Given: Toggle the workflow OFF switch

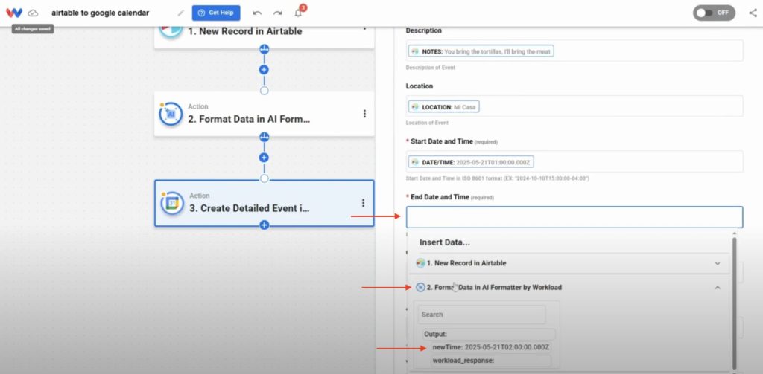Looking at the screenshot, I should [x=715, y=13].
